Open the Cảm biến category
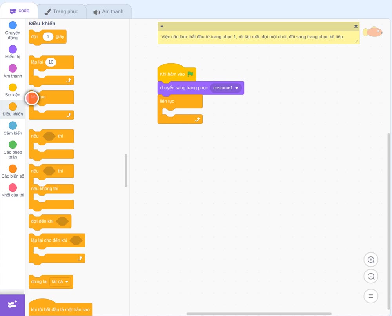This screenshot has width=392, height=316. click(13, 125)
